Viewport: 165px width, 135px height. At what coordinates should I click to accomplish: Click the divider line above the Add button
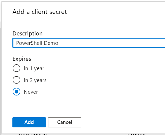pos(84,111)
